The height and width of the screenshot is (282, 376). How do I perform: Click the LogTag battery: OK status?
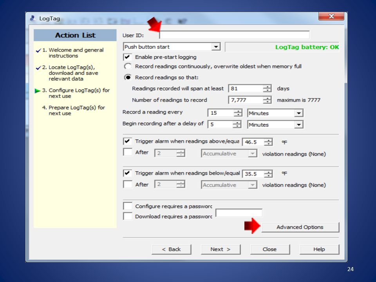pos(307,47)
